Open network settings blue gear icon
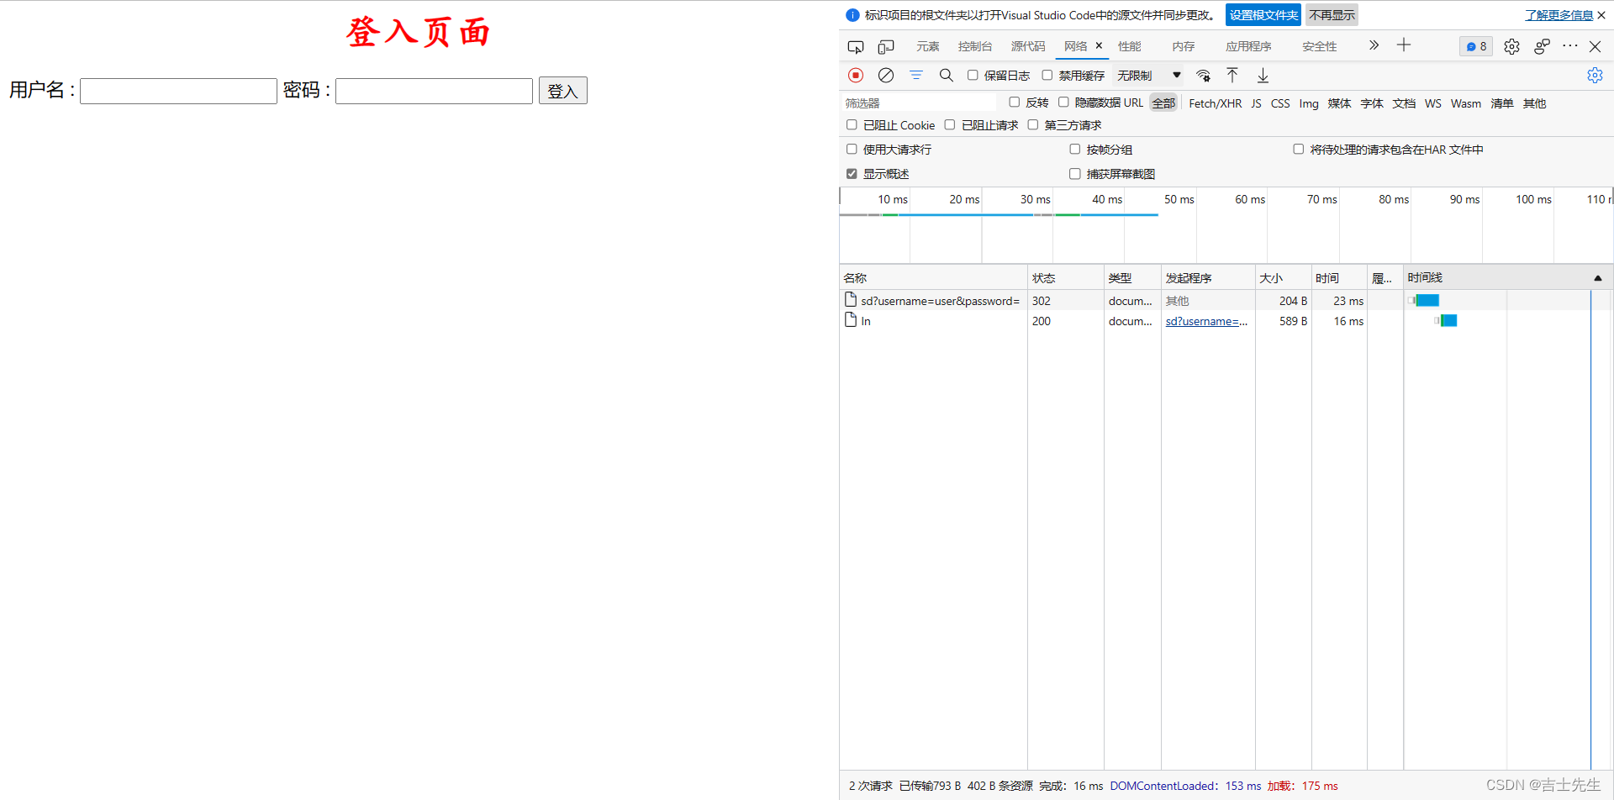The height and width of the screenshot is (800, 1614). click(1595, 76)
